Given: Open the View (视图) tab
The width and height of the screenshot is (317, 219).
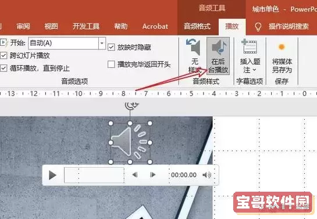Looking at the screenshot, I should pyautogui.click(x=51, y=27).
